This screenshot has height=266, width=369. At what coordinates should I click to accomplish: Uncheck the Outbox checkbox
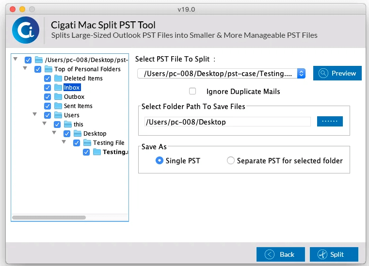point(48,97)
